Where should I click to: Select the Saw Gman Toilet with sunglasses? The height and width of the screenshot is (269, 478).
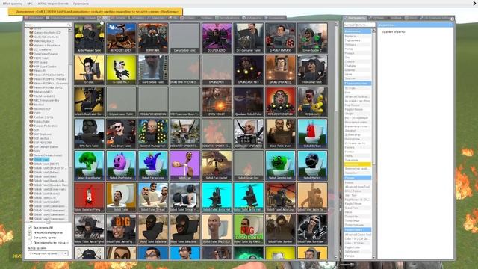click(x=121, y=134)
